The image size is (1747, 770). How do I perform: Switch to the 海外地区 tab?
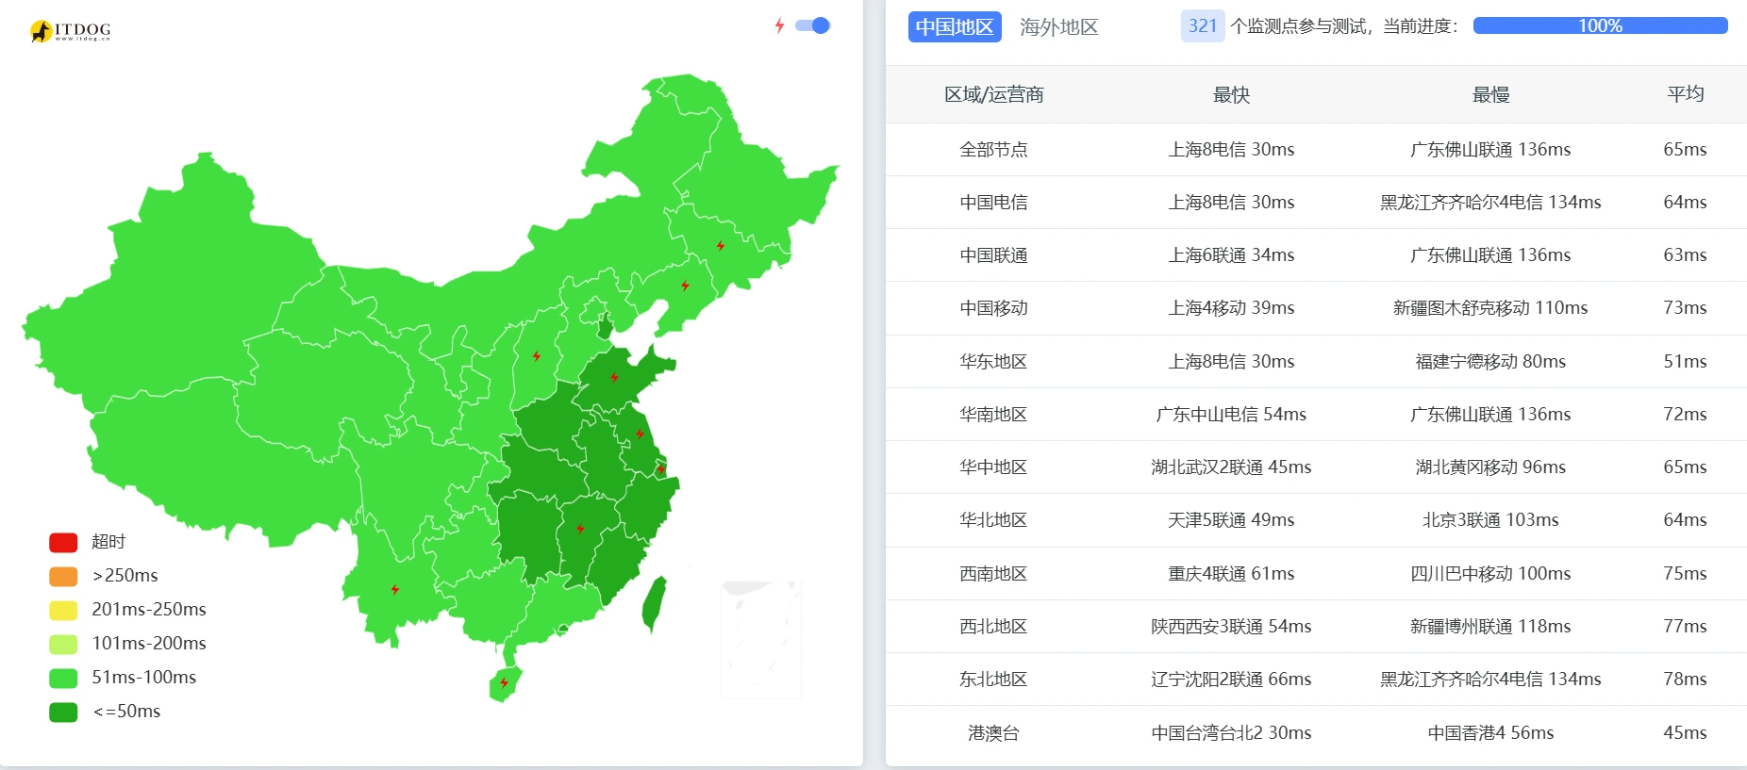1059,26
